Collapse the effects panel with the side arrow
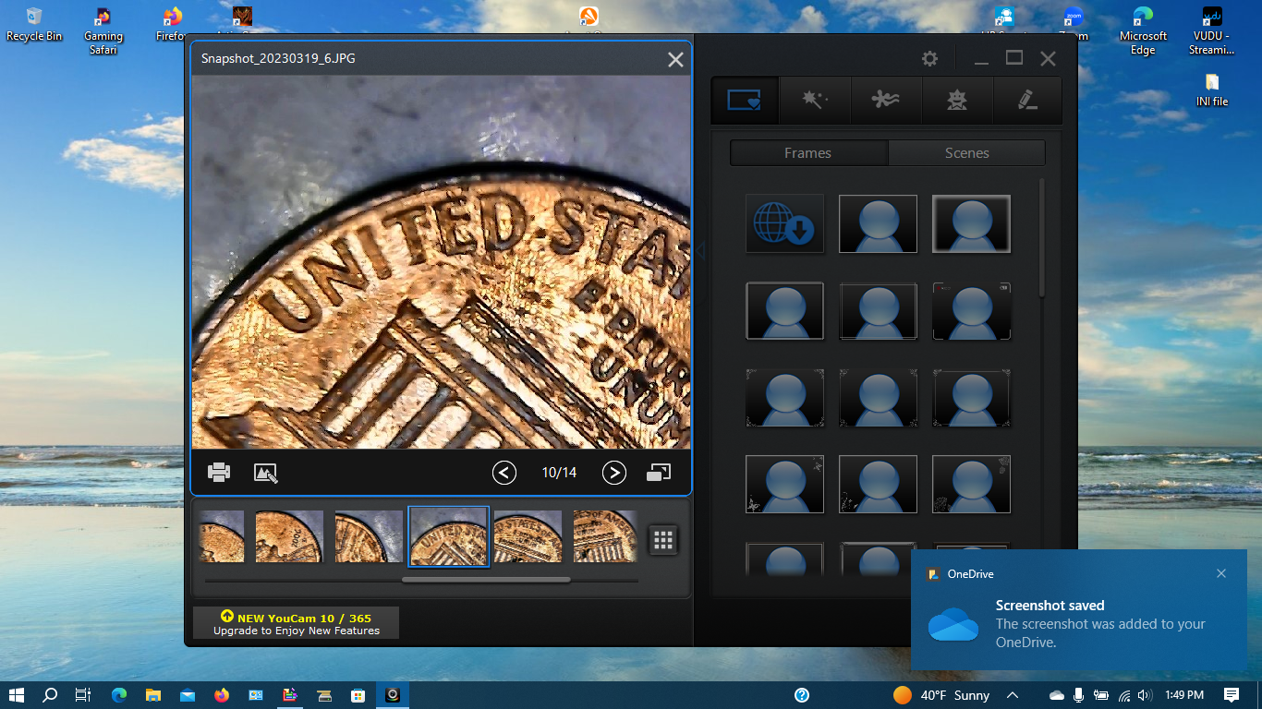Image resolution: width=1262 pixels, height=709 pixels. (700, 251)
